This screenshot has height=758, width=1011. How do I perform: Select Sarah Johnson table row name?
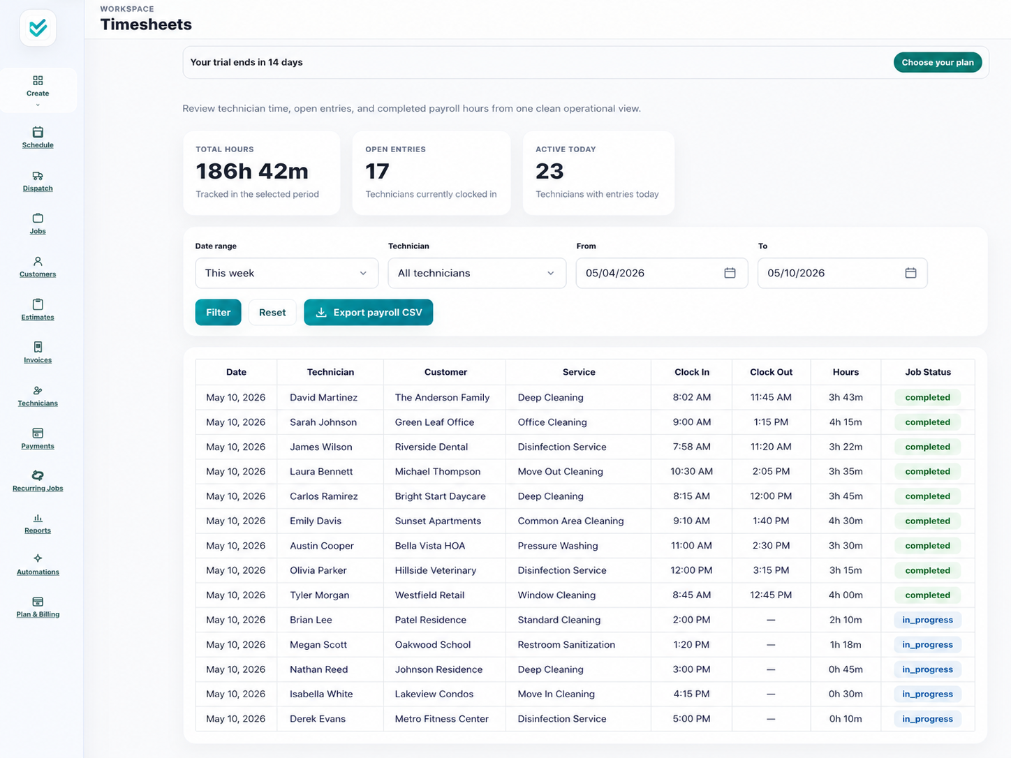tap(323, 422)
